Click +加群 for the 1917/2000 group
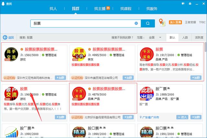This screenshot has width=207, height=138. [196, 78]
